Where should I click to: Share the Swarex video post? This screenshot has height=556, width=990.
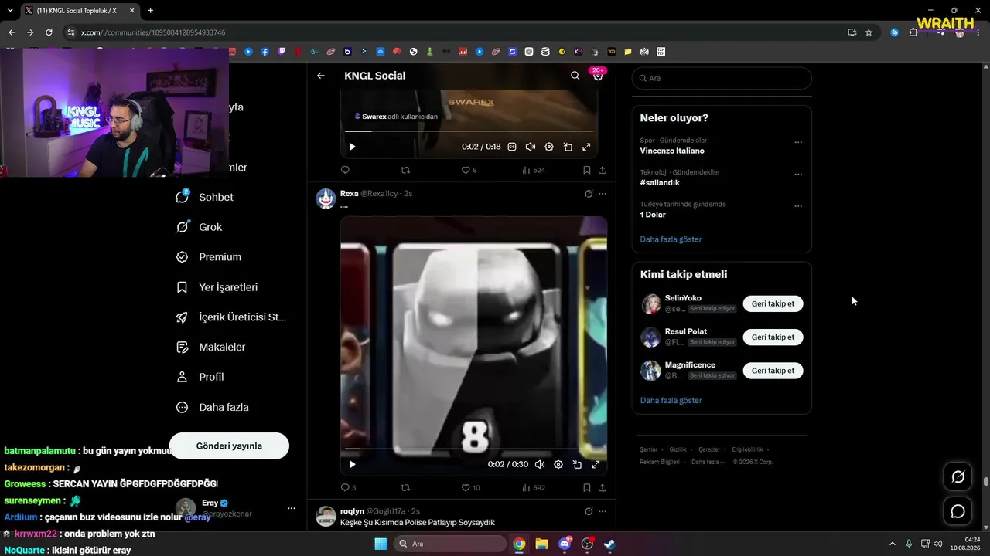(x=603, y=170)
